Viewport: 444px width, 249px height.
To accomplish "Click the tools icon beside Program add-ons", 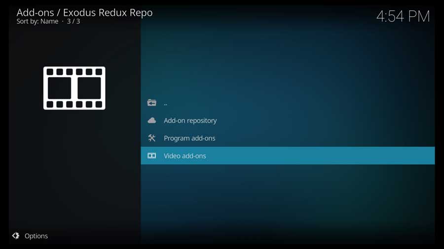I will [x=152, y=138].
